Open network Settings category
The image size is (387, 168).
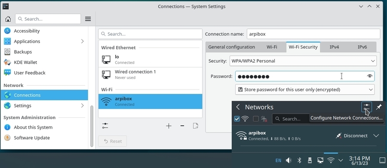pyautogui.click(x=44, y=105)
